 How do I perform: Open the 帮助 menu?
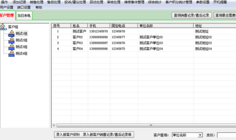39,7
